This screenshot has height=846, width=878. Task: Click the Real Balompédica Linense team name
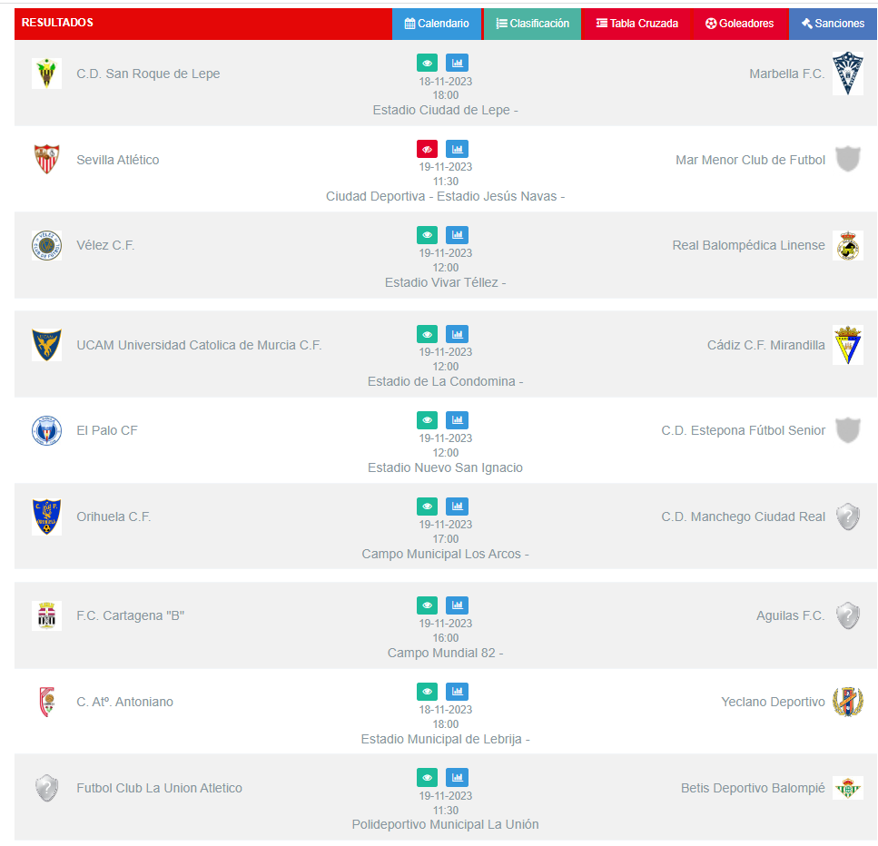pyautogui.click(x=748, y=245)
